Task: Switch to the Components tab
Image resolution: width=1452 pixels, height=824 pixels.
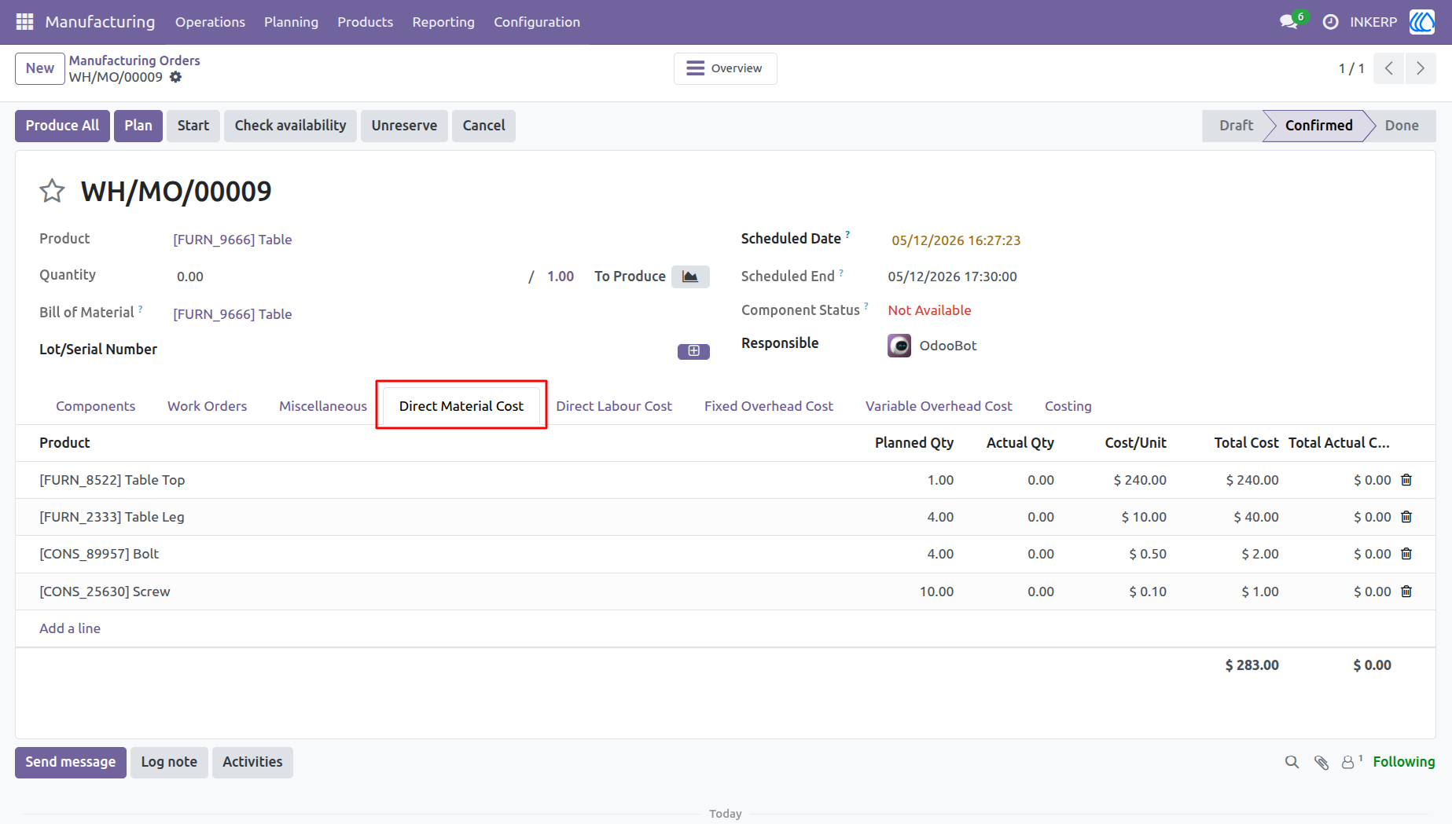Action: point(95,406)
